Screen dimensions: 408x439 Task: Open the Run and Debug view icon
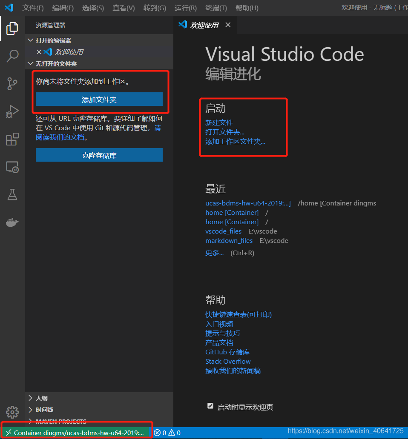pos(12,111)
